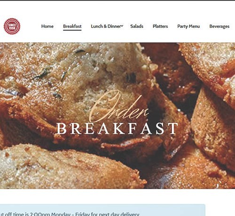Select the Breakfast nav item
Screen dimensions: 235x216
(x=72, y=26)
